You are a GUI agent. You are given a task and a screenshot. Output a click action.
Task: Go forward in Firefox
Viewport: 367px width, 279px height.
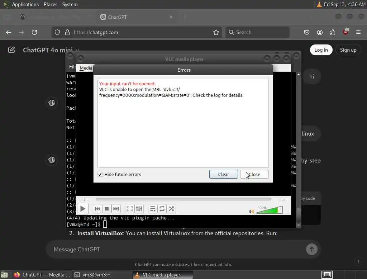pyautogui.click(x=22, y=32)
